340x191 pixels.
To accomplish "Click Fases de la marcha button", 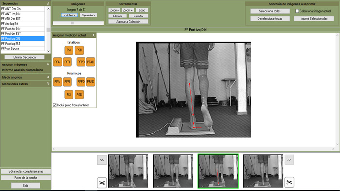I will [x=26, y=178].
